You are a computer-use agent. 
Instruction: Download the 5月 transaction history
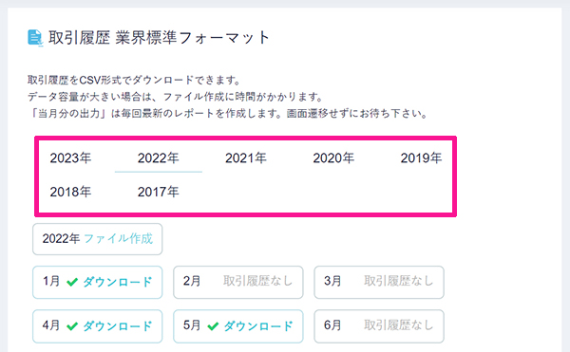pos(238,326)
